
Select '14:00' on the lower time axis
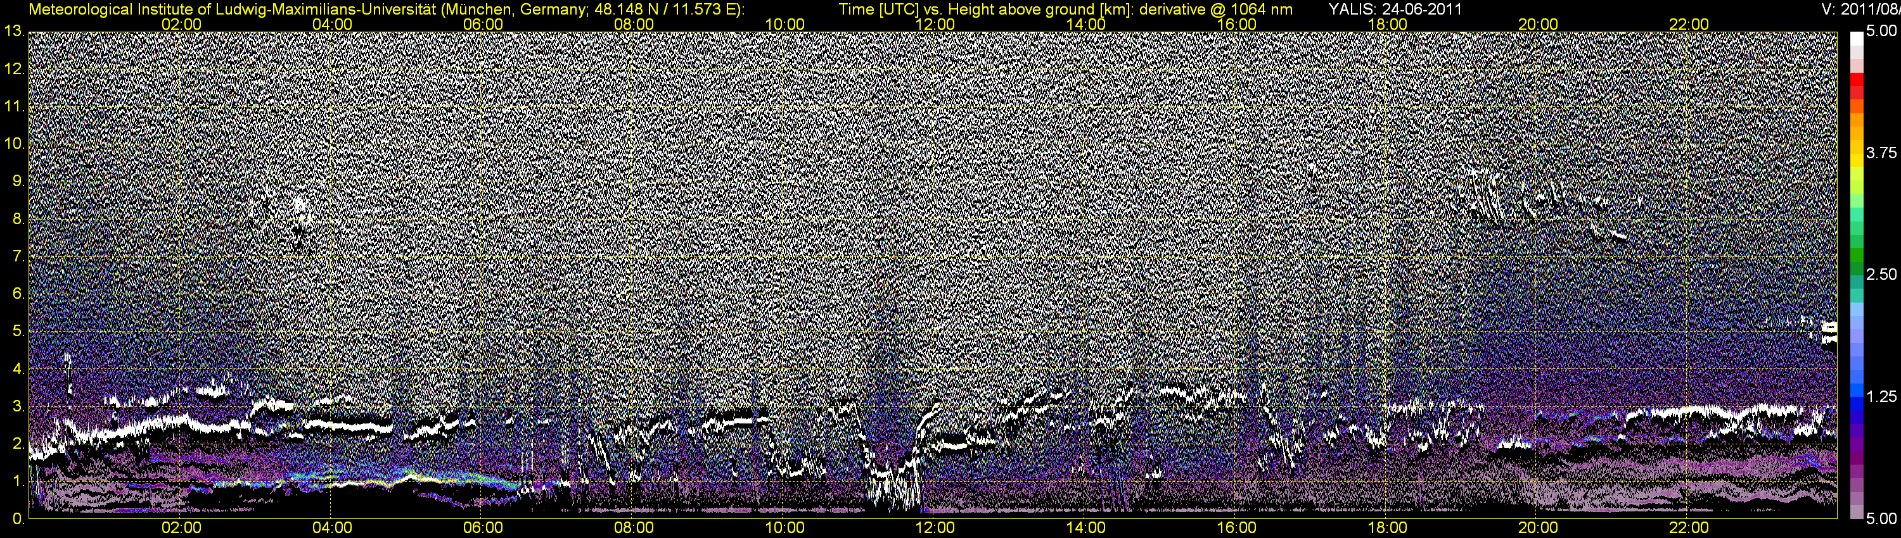click(1086, 528)
